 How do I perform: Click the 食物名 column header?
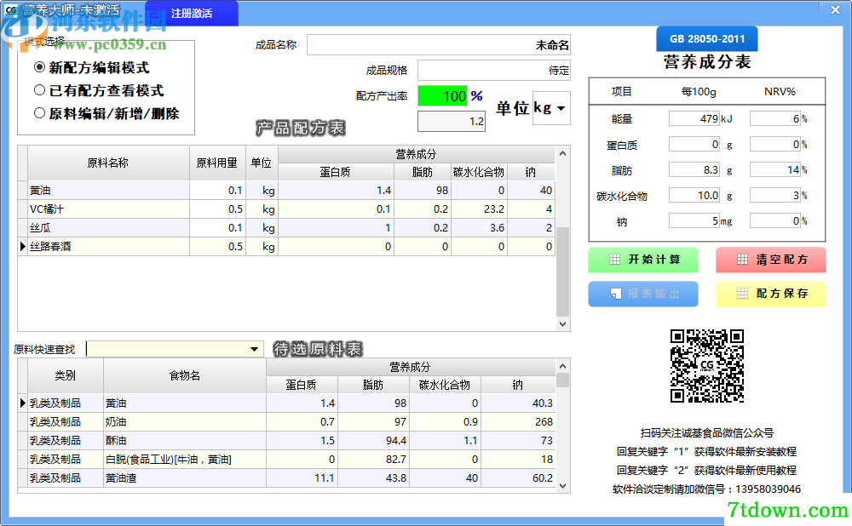pos(185,375)
